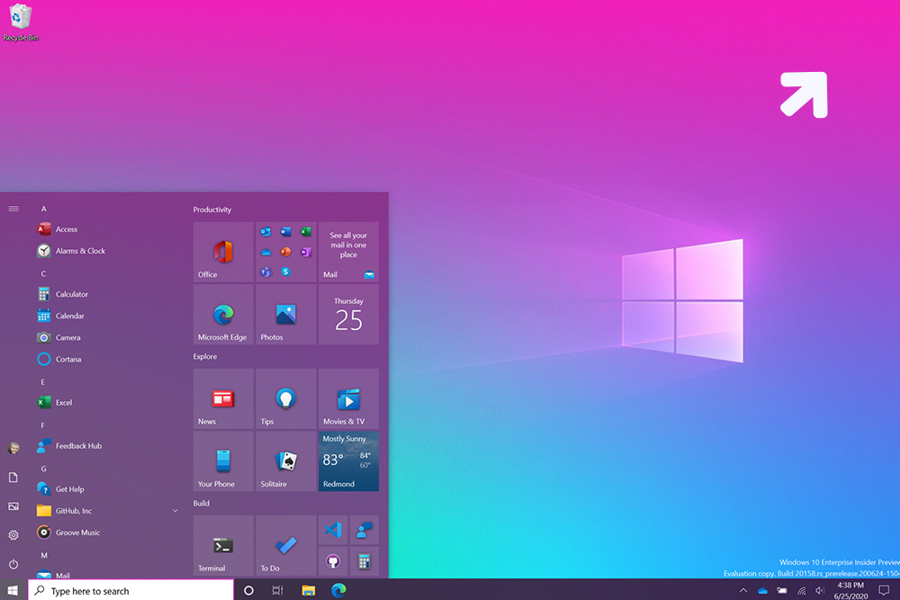Open Skype in the Office apps tile
The image size is (900, 600).
(x=286, y=272)
